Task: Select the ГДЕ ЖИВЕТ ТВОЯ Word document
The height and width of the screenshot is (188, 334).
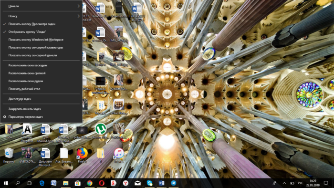Action: pyautogui.click(x=137, y=11)
